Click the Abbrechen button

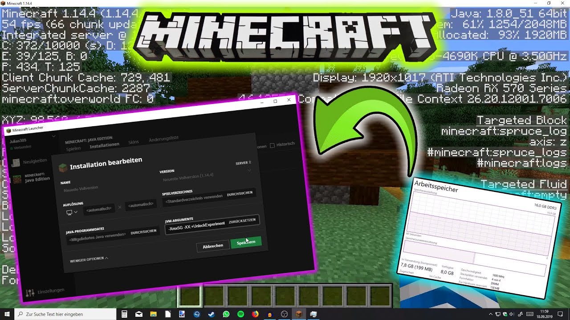(x=213, y=246)
